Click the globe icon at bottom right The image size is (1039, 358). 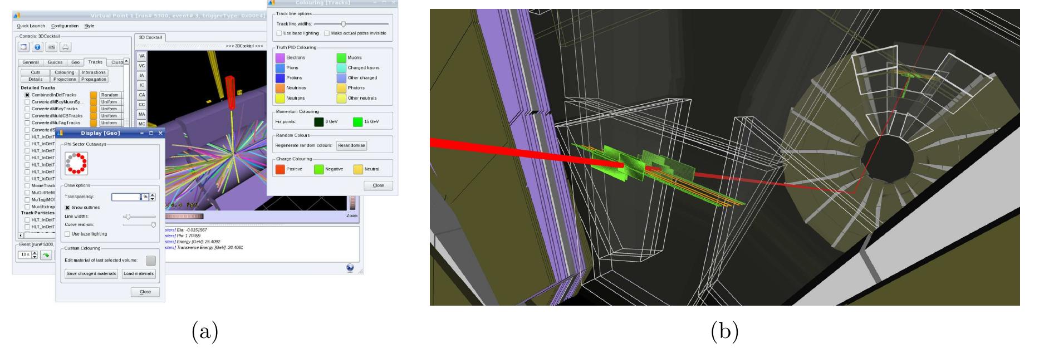click(x=350, y=268)
